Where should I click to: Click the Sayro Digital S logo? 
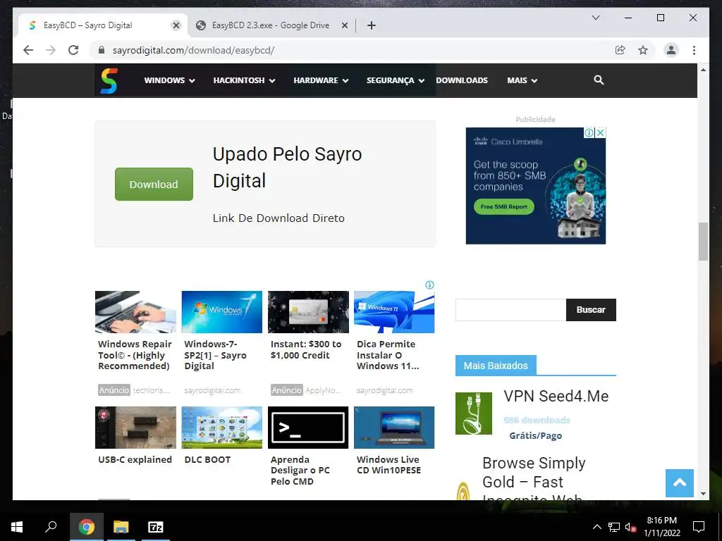click(x=109, y=80)
